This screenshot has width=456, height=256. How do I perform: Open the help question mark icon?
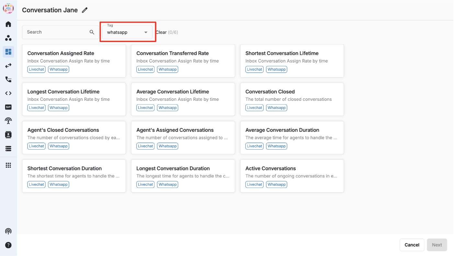(x=8, y=245)
